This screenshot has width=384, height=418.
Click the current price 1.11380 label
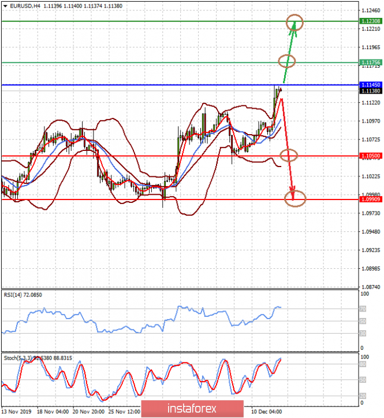(x=370, y=91)
